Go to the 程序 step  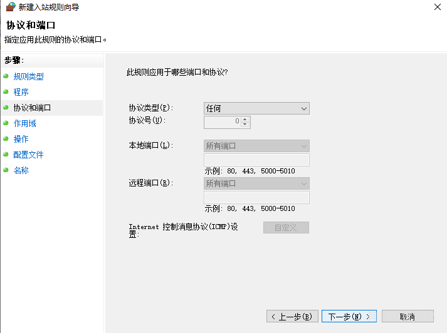coord(21,92)
